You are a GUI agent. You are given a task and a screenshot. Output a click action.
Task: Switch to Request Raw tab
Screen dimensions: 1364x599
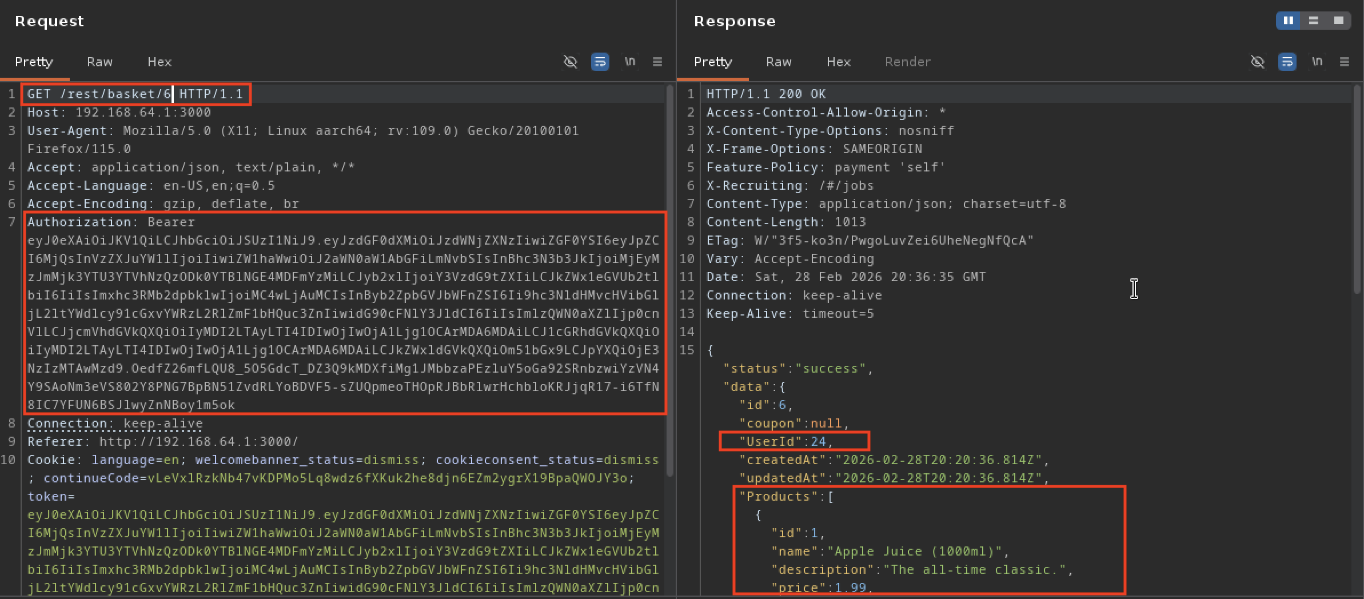[x=99, y=62]
